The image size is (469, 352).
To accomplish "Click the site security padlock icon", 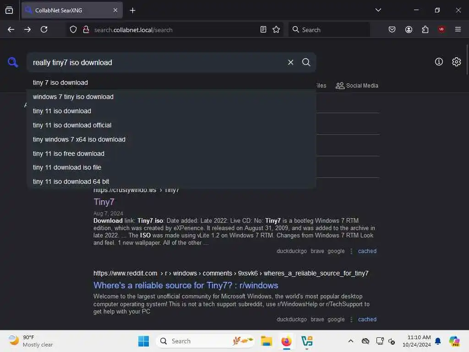I will pos(86,30).
